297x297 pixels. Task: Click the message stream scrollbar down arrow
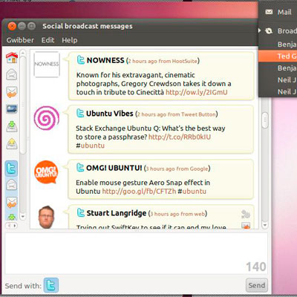[x=265, y=225]
